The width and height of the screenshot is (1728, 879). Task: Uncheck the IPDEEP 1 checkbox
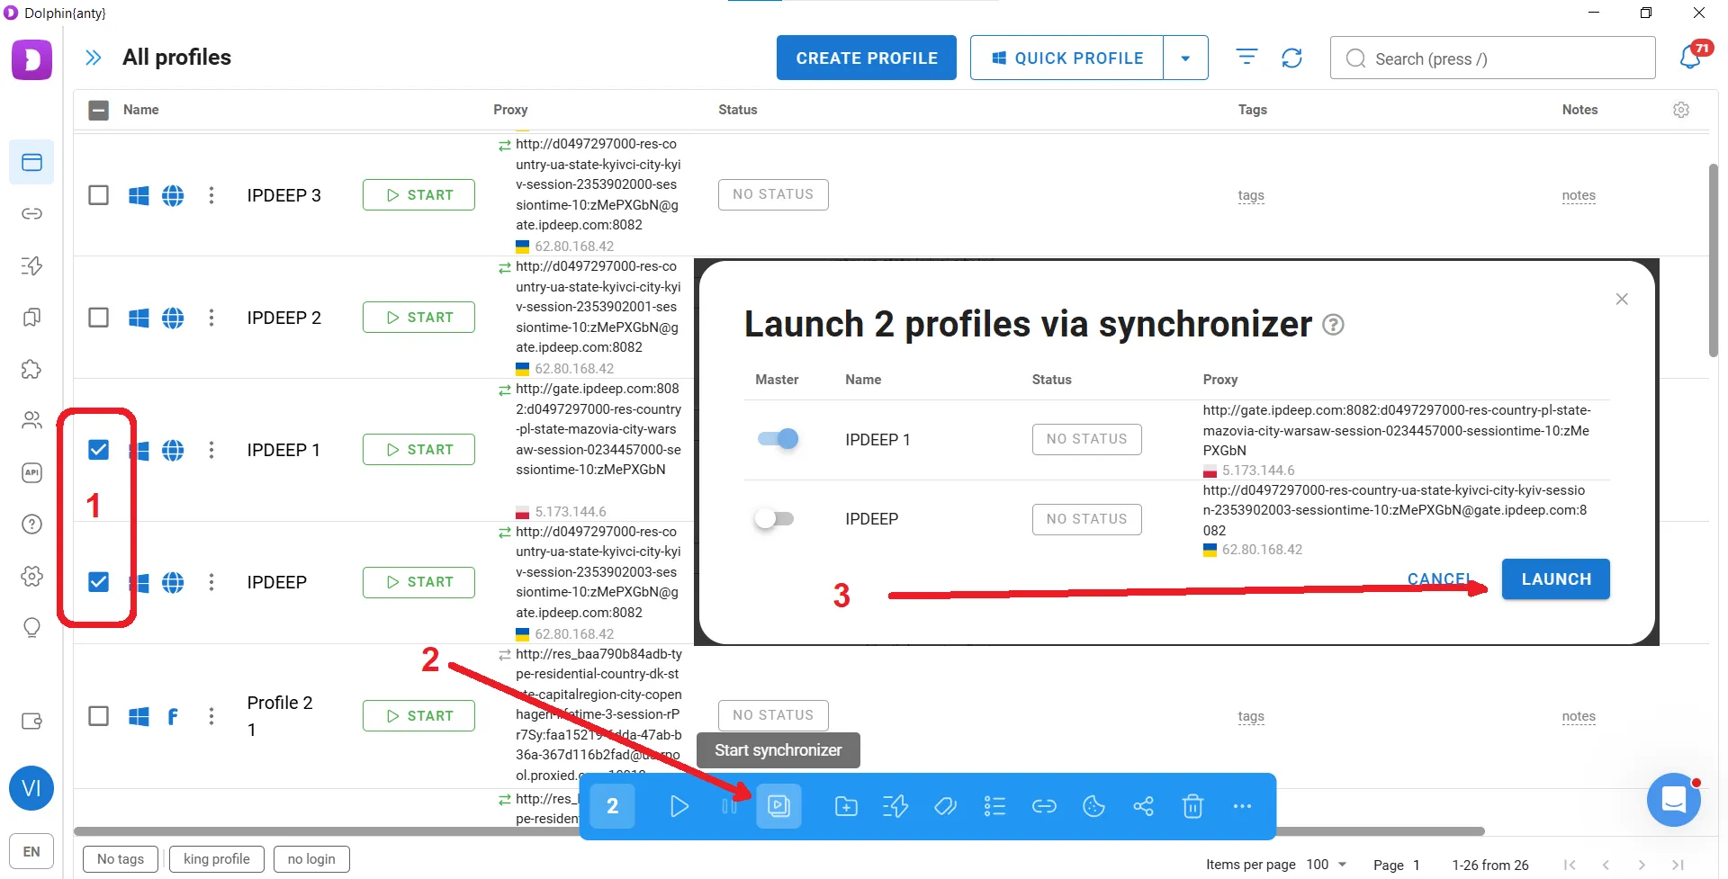(99, 450)
